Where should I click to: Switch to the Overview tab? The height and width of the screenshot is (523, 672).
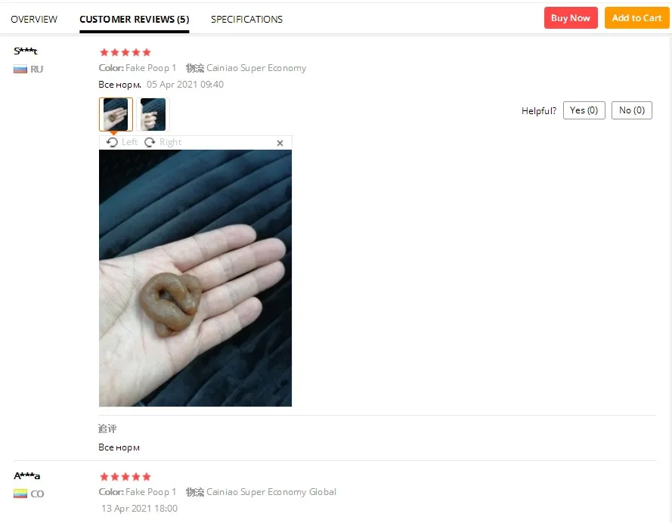[x=34, y=20]
